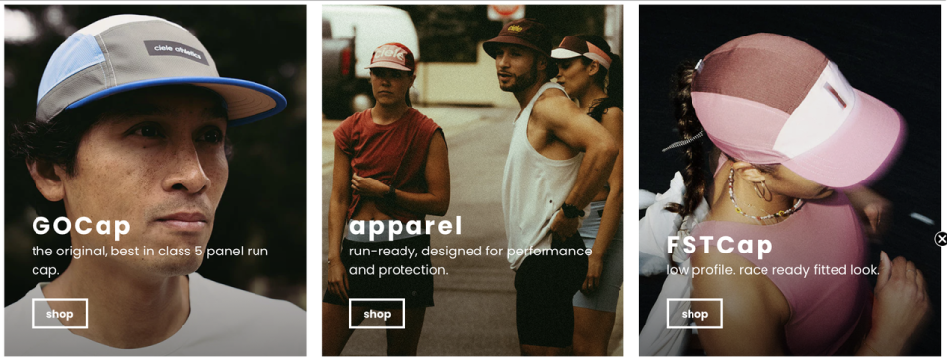Open the apparel shop button
947x361 pixels.
(377, 314)
